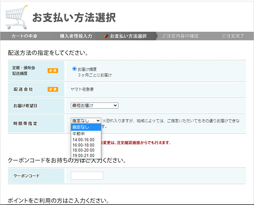Focus the クーポンコード input field

point(87,175)
